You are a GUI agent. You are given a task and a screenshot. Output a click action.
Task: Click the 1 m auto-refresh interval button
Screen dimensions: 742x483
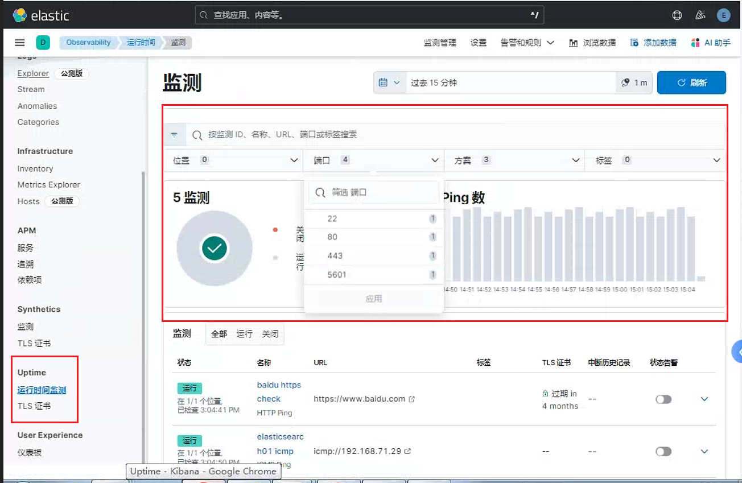pyautogui.click(x=634, y=82)
